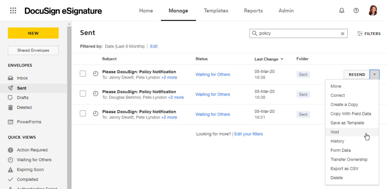The image size is (387, 189).
Task: Click the Inbox tray icon
Action: point(10,78)
